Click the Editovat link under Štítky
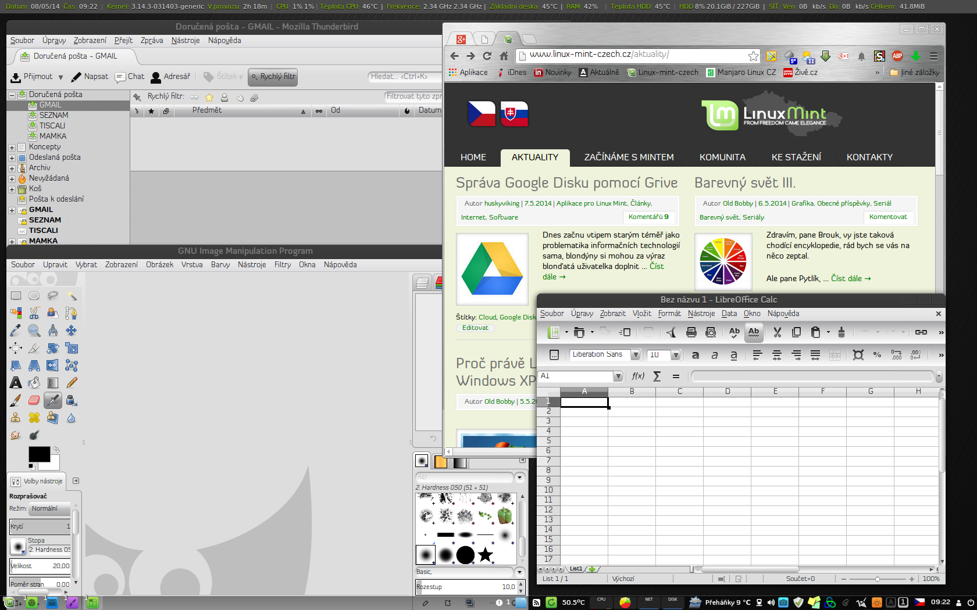The image size is (977, 610). 475,328
